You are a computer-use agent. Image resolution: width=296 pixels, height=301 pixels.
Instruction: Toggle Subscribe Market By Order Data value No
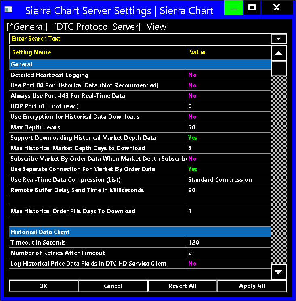click(229, 159)
